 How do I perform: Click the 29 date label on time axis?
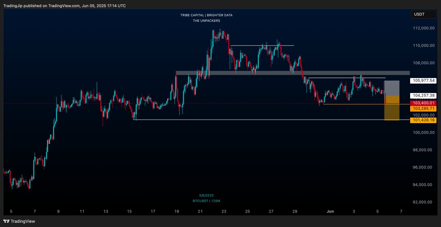coord(295,212)
